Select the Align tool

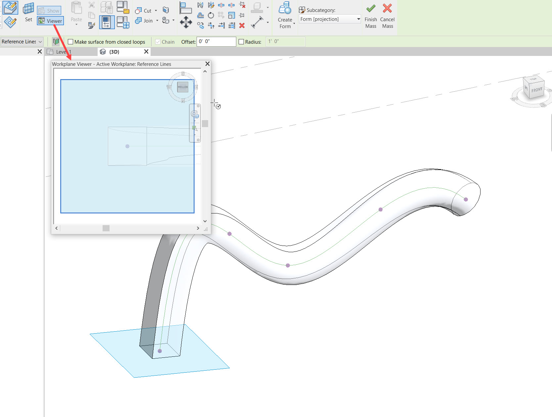tap(221, 25)
